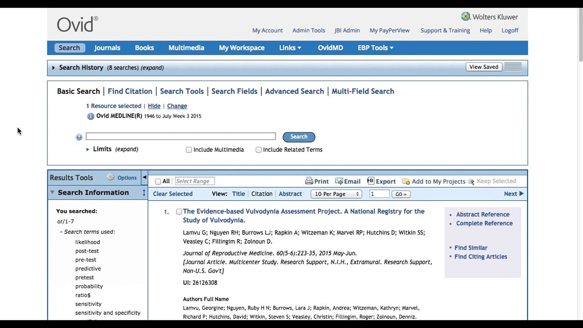This screenshot has height=328, width=583.
Task: Open Admin Tools link
Action: (309, 31)
